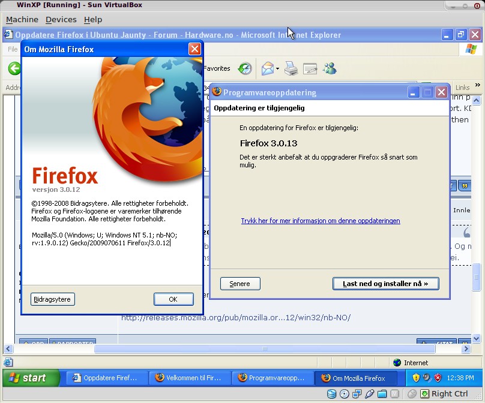Click the Windows flag logo in IE
485x403 pixels.
point(471,49)
